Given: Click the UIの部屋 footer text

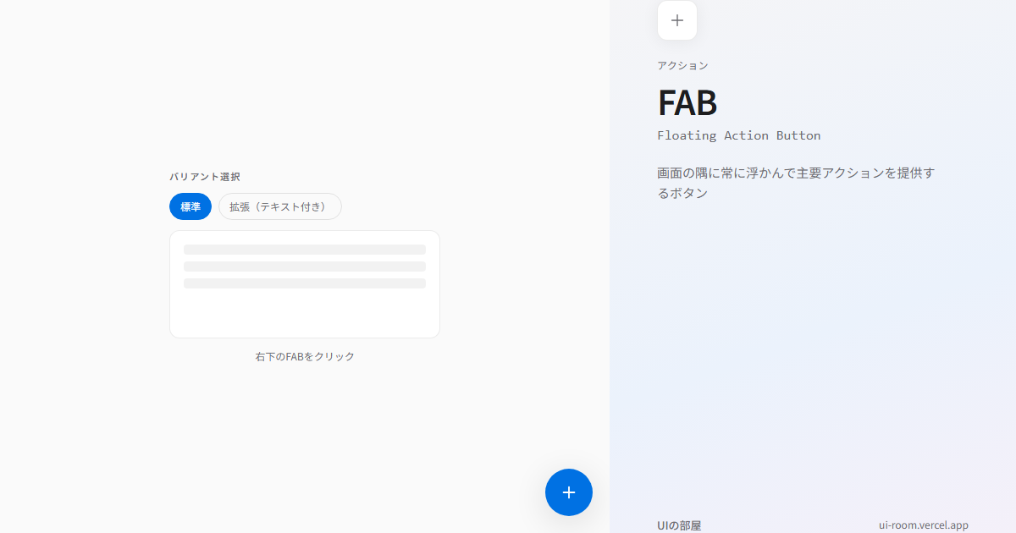Looking at the screenshot, I should pos(679,525).
